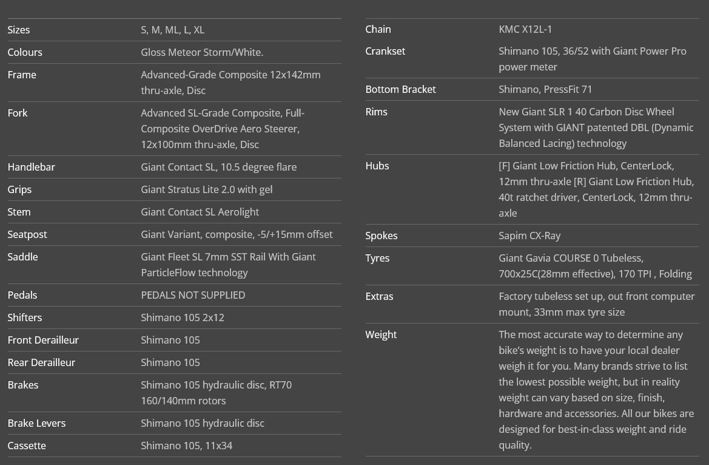
Task: Select 'Giant Variant, composite, -5/+15mm offset' text
Action: coord(237,234)
